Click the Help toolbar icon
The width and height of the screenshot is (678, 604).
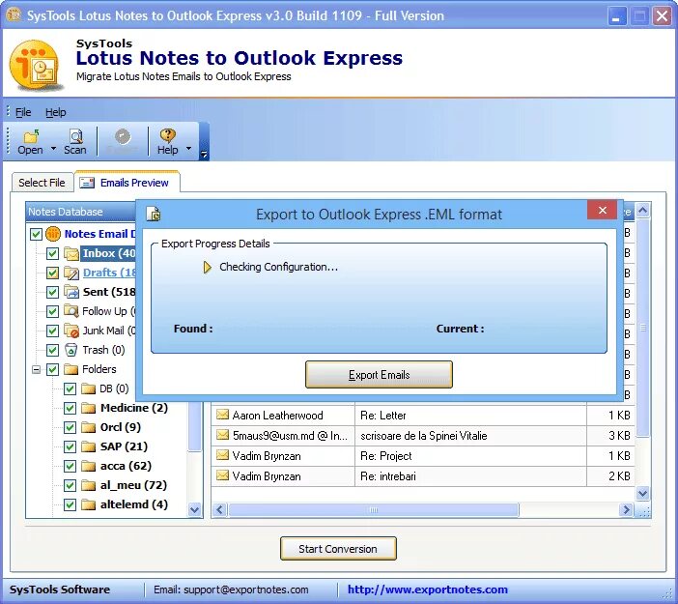pos(167,136)
